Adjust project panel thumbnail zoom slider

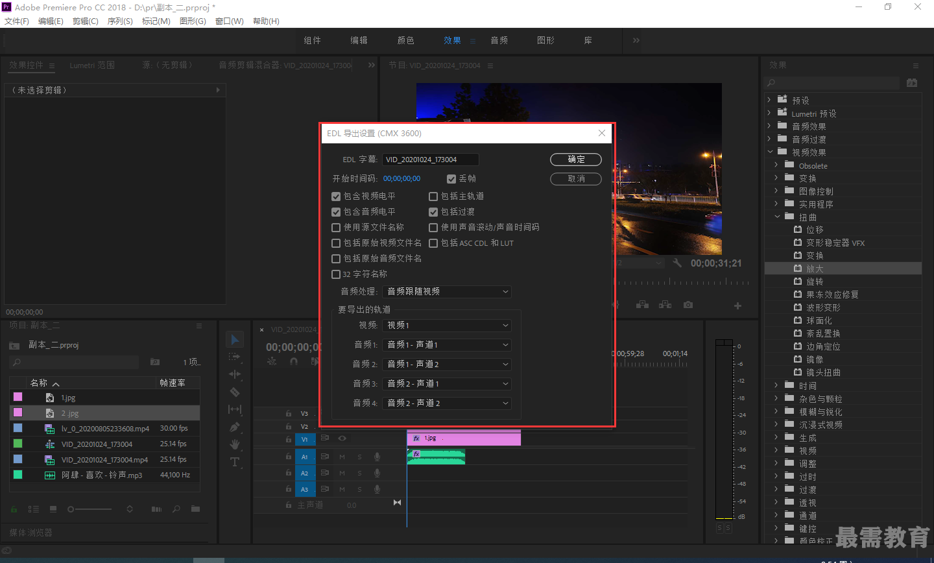pyautogui.click(x=91, y=509)
